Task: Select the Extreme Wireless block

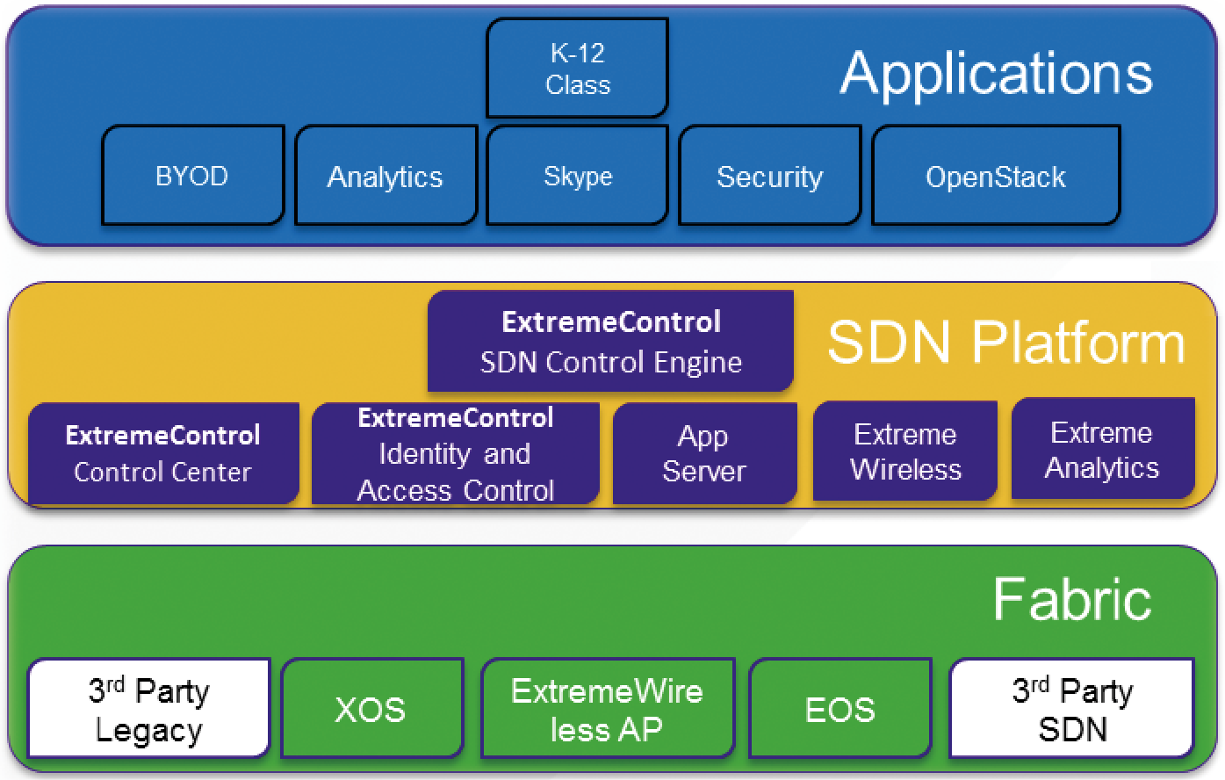Action: pyautogui.click(x=905, y=451)
